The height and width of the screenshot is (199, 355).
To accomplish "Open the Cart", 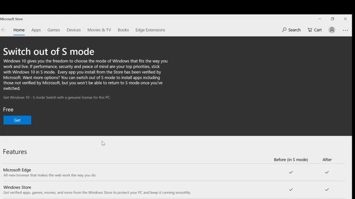I will (315, 30).
